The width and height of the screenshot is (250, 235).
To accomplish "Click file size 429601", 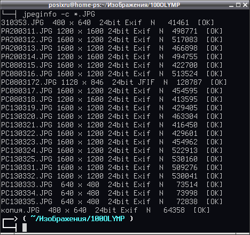I will [x=185, y=133].
